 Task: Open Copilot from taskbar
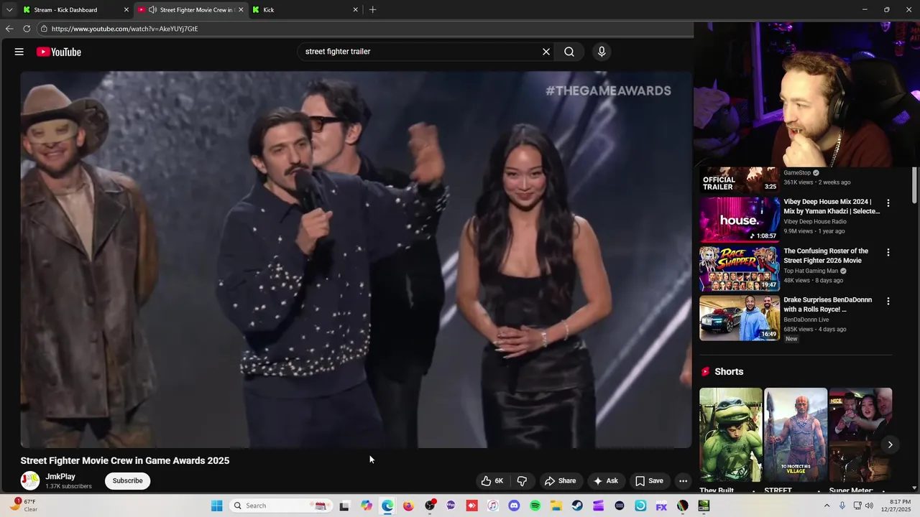click(x=367, y=506)
